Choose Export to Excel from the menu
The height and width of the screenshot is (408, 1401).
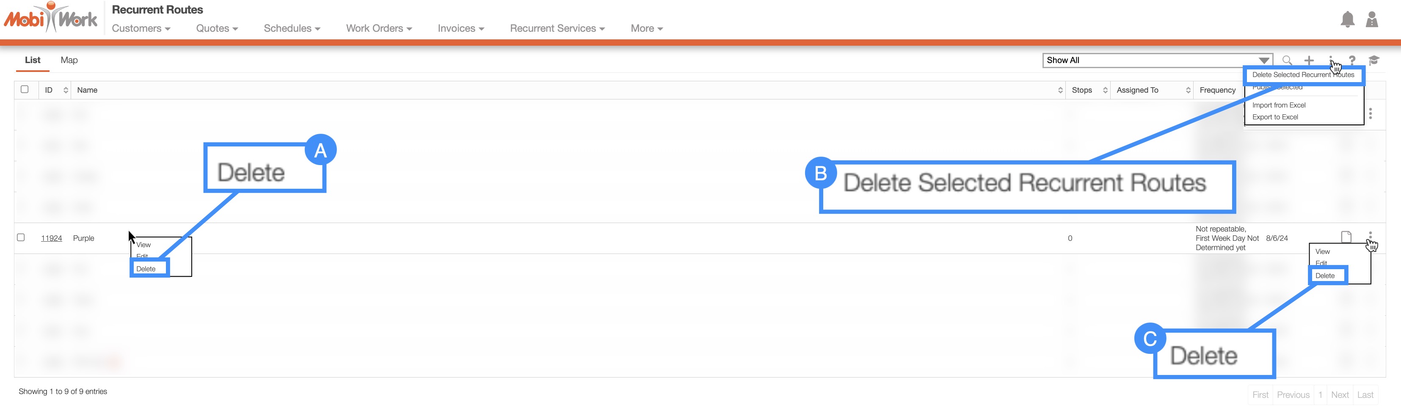coord(1275,117)
